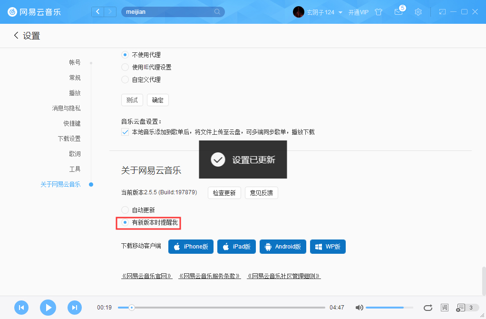Screen dimensions: 486x319
Task: Enable 自动更新 automatic updates
Action: click(x=125, y=209)
